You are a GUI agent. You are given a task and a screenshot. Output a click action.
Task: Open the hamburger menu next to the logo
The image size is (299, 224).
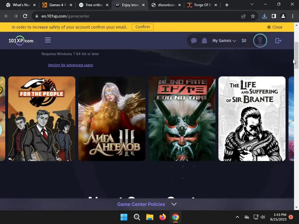pos(48,40)
